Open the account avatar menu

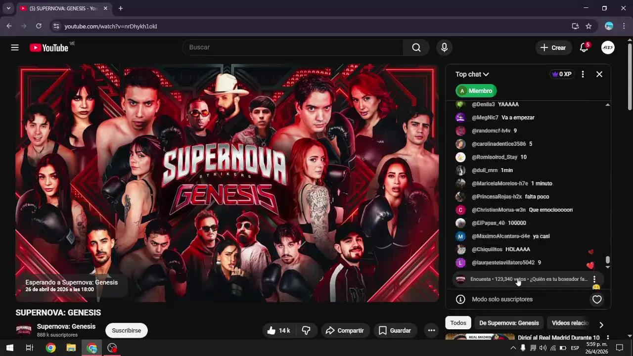pos(608,47)
